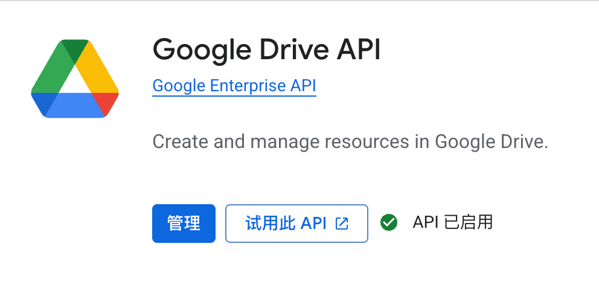
Task: Click the 试用此 API button
Action: point(296,224)
